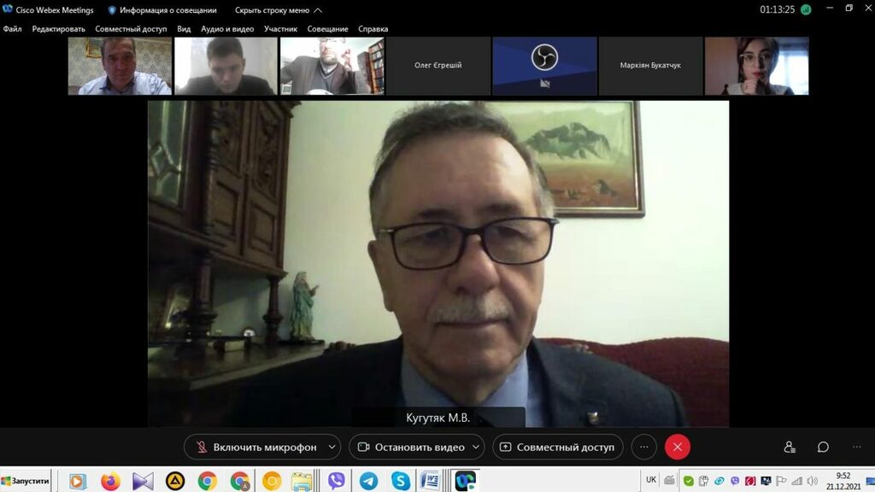Screen dimensions: 875x492
Task: Open the Аудио и видео menu
Action: (x=227, y=29)
